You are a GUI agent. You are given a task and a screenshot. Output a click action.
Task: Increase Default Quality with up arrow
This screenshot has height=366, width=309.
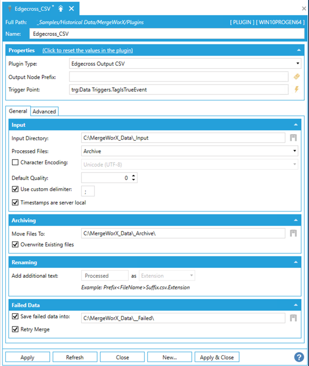pyautogui.click(x=134, y=176)
